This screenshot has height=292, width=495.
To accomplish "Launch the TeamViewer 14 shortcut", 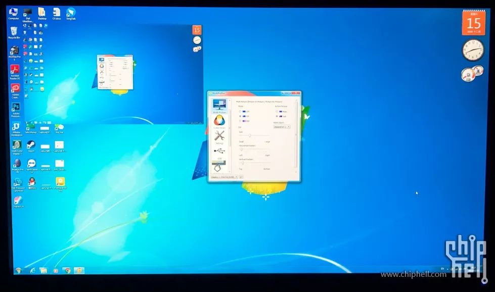I will 31,166.
